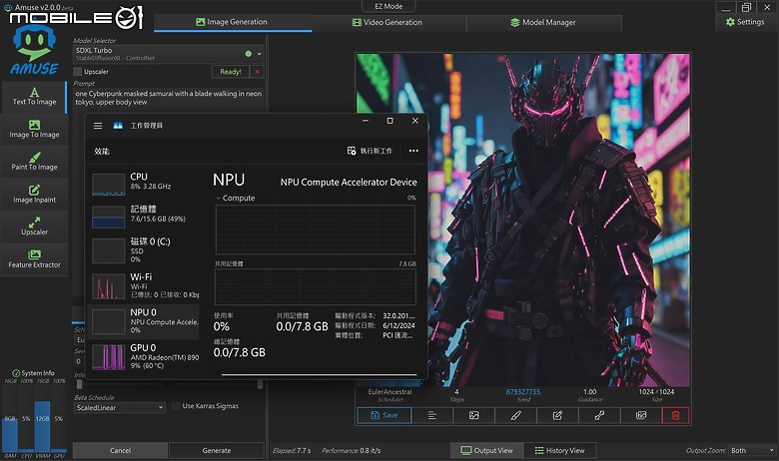The width and height of the screenshot is (779, 461).
Task: Click the text lines icon beside Save
Action: point(432,415)
